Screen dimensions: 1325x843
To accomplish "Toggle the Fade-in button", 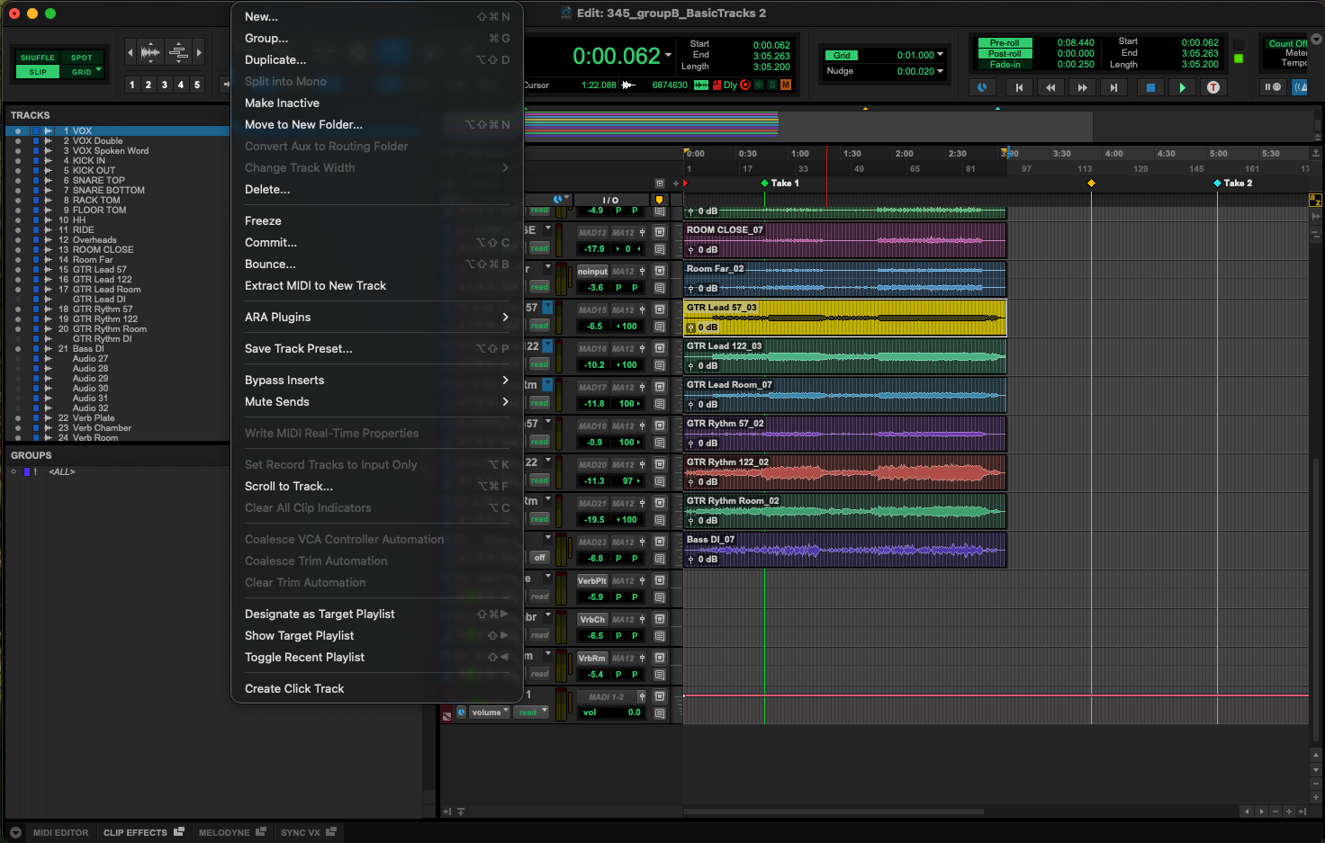I will 1005,65.
